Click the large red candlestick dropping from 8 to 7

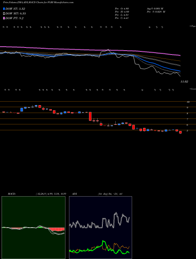point(90,116)
